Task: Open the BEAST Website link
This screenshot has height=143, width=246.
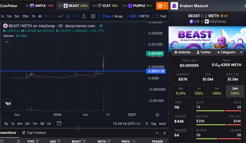Action: click(x=183, y=52)
